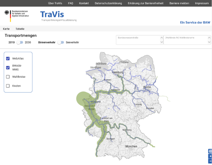Open the FAQ page

[x=70, y=3]
